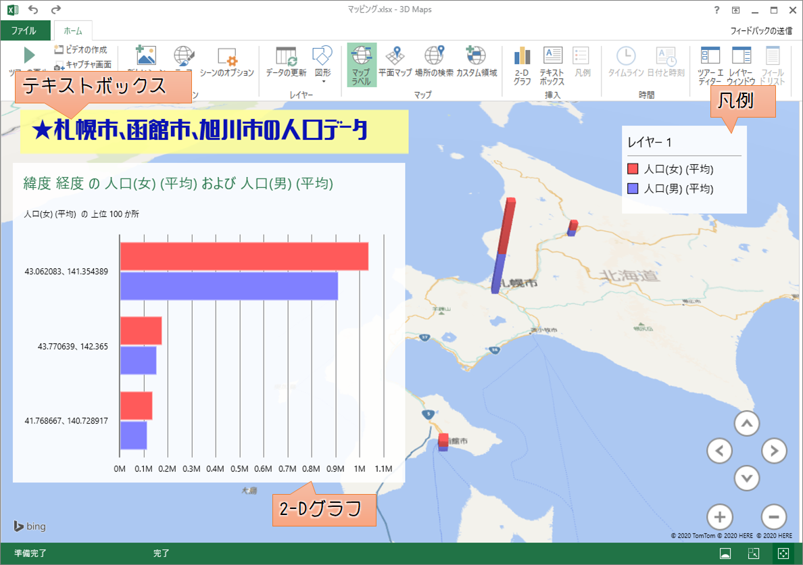Click the Excel app icon
Viewport: 803px width, 565px height.
[13, 9]
